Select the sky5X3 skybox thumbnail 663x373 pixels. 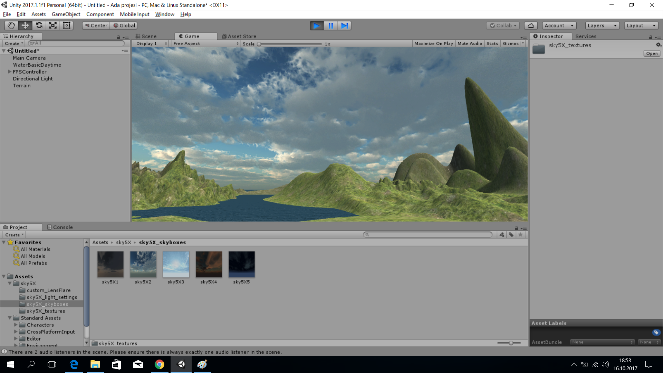click(176, 265)
